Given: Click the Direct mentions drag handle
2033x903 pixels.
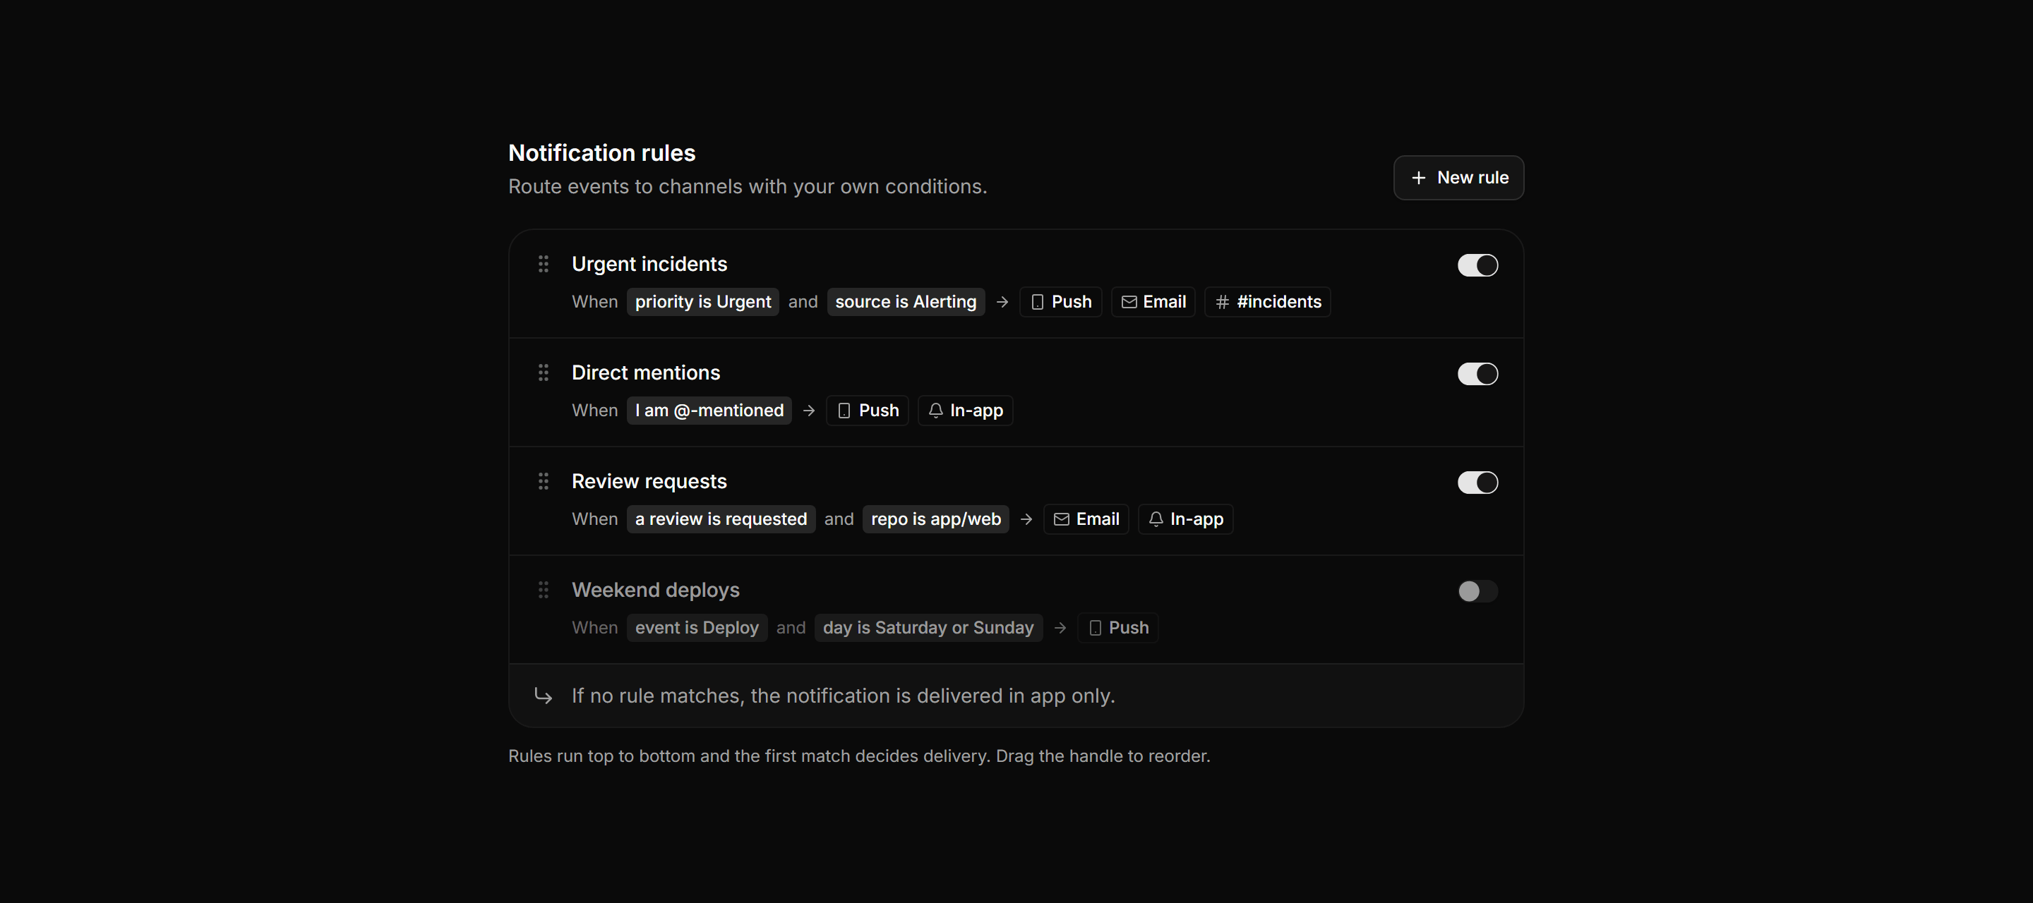Looking at the screenshot, I should [543, 372].
